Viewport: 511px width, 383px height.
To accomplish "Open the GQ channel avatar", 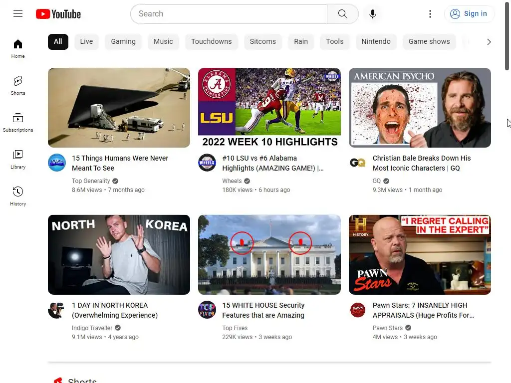I will (x=357, y=163).
